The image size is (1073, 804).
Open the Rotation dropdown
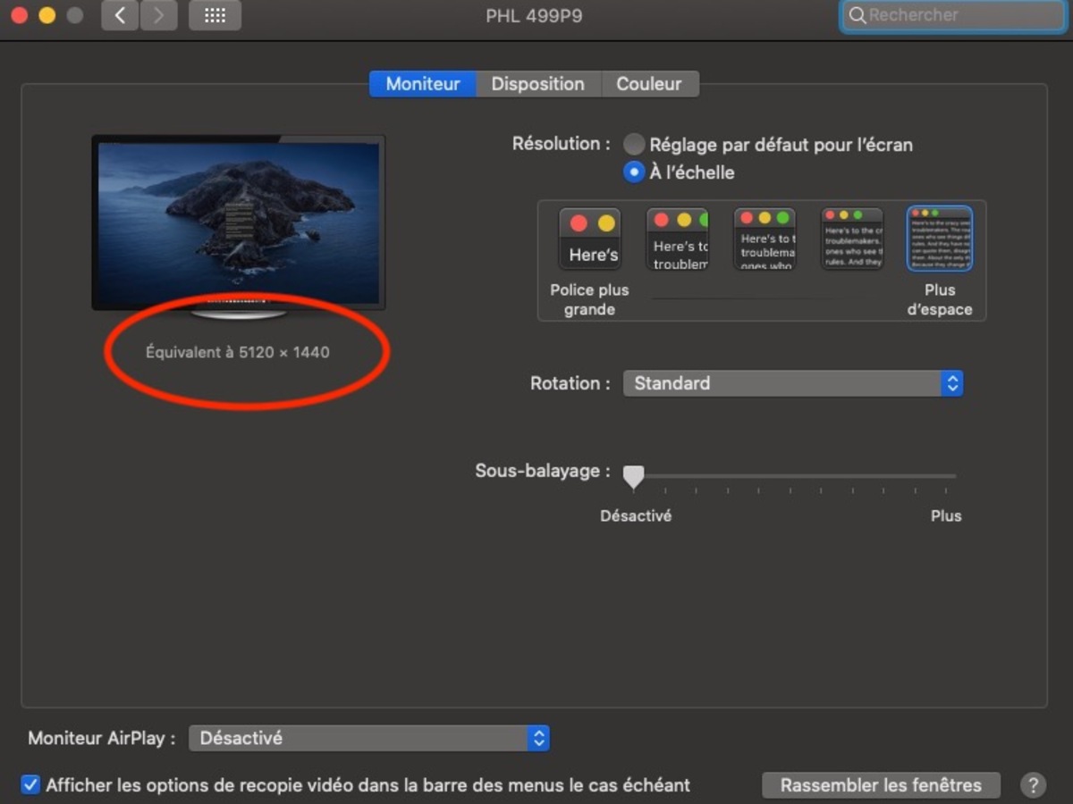[x=792, y=383]
